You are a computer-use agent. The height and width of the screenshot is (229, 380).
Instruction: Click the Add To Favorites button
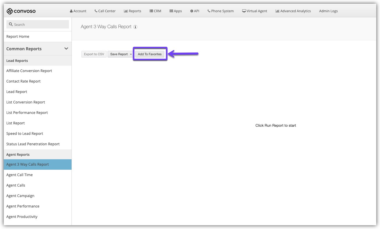[x=150, y=54]
